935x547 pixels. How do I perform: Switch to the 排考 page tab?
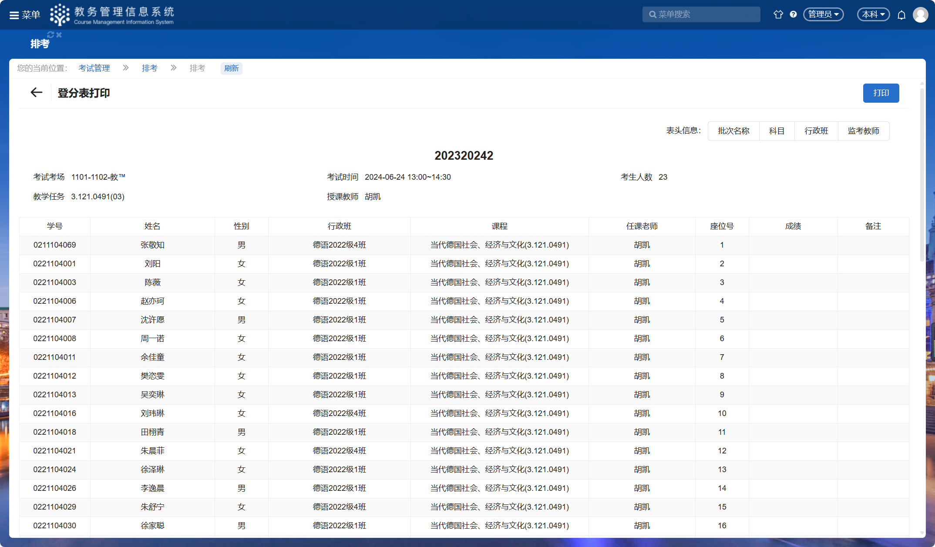pyautogui.click(x=40, y=44)
